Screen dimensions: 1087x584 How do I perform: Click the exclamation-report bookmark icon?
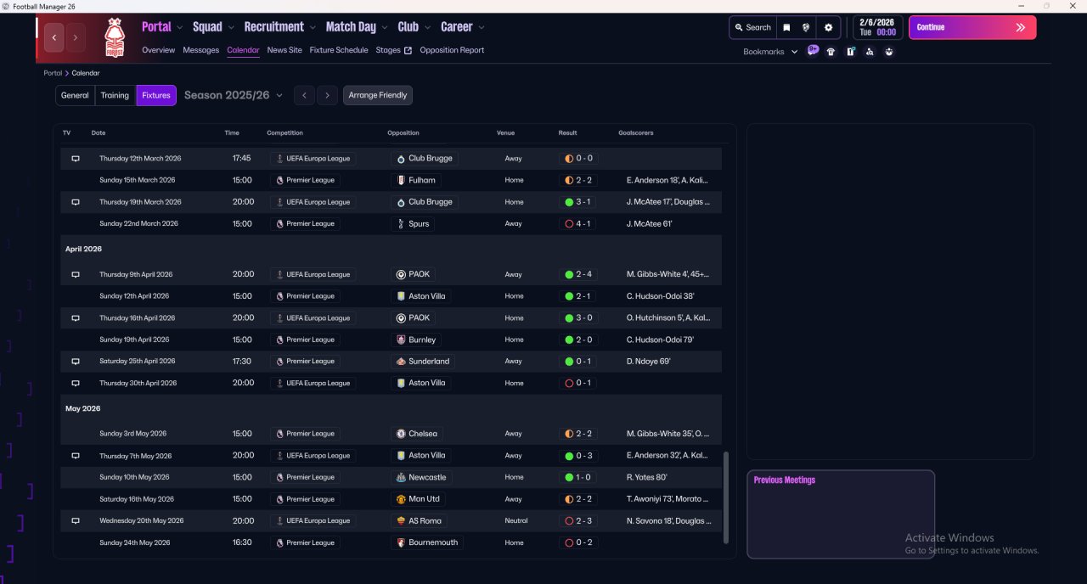(850, 52)
